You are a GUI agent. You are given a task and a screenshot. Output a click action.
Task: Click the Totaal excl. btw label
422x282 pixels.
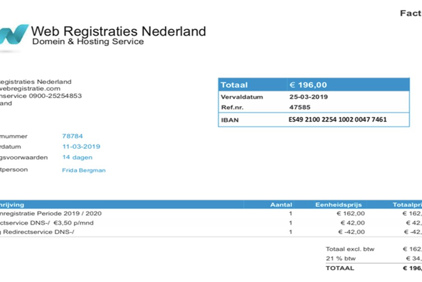350,249
